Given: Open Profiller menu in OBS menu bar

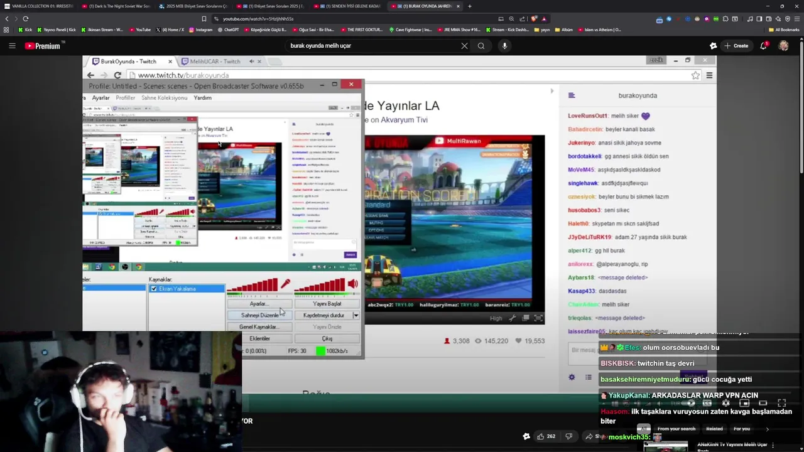Looking at the screenshot, I should coord(125,98).
